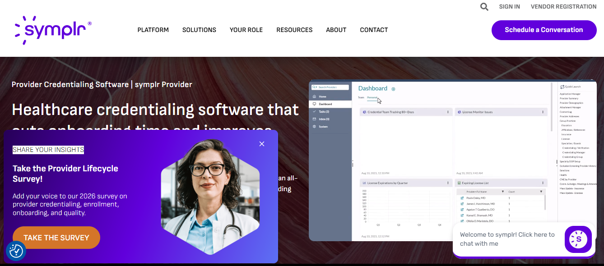Viewport: 604px width, 266px height.
Task: Go to the CONTACT page
Action: click(x=374, y=30)
